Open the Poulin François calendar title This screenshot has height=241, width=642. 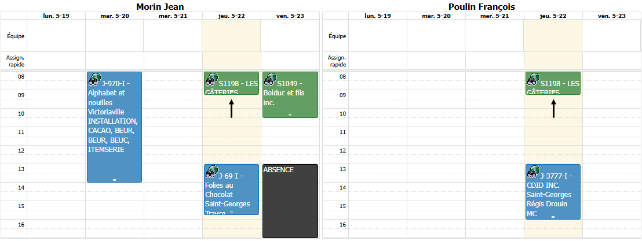(x=481, y=6)
